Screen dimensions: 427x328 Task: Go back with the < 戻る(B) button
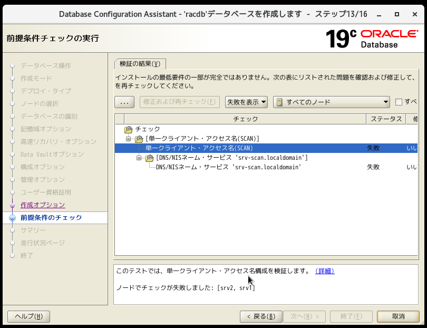coord(261,316)
